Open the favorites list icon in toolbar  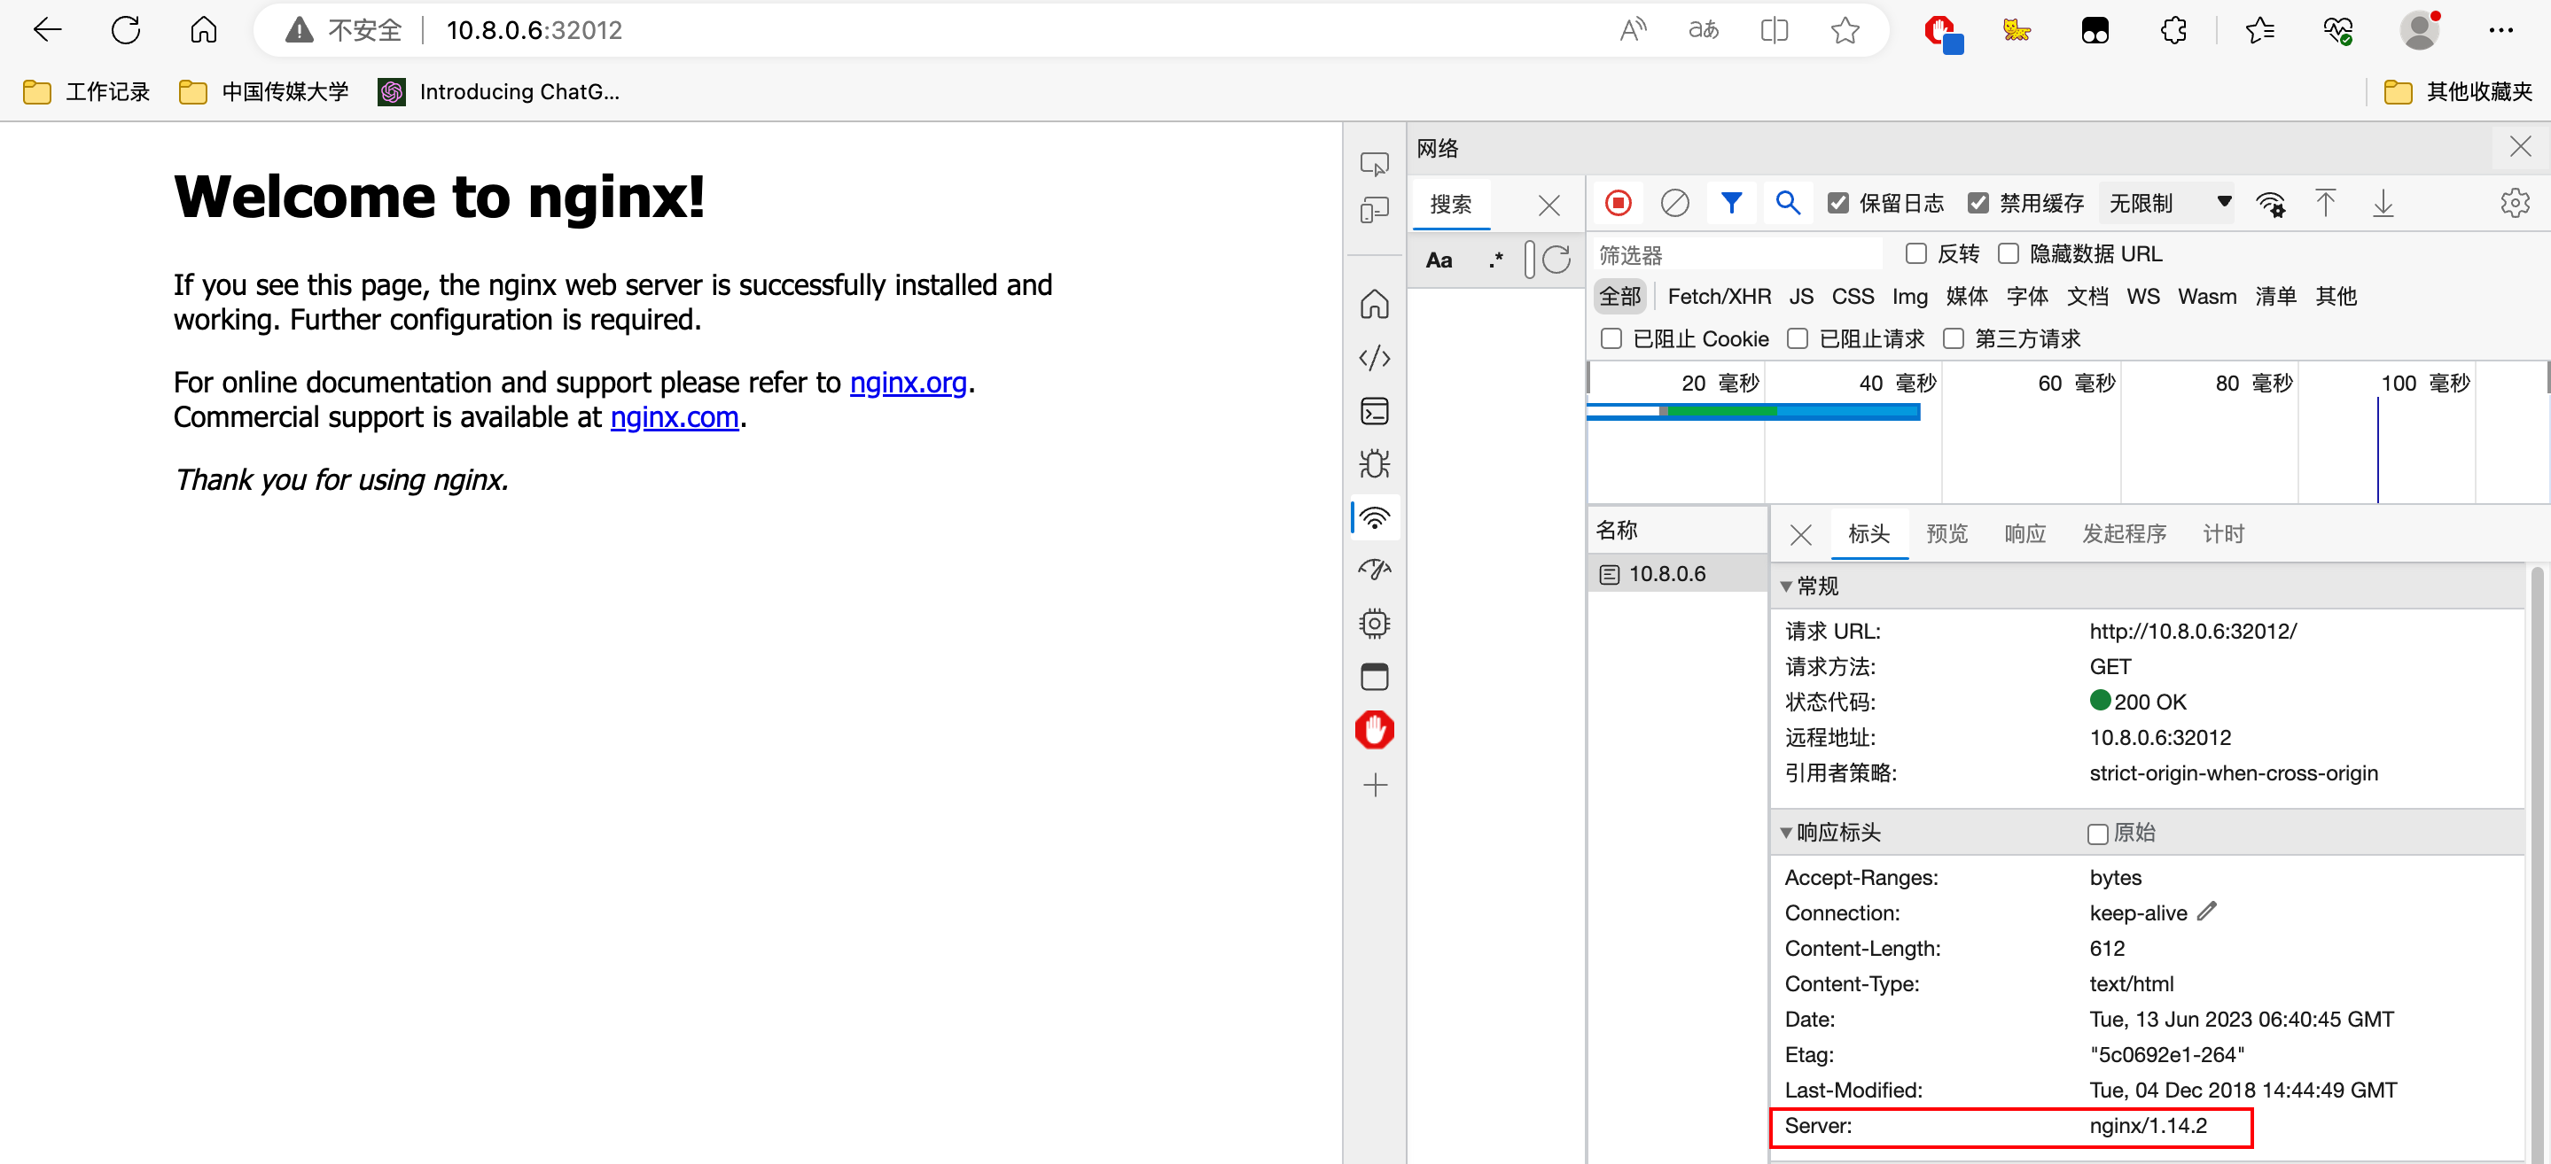coord(2260,30)
